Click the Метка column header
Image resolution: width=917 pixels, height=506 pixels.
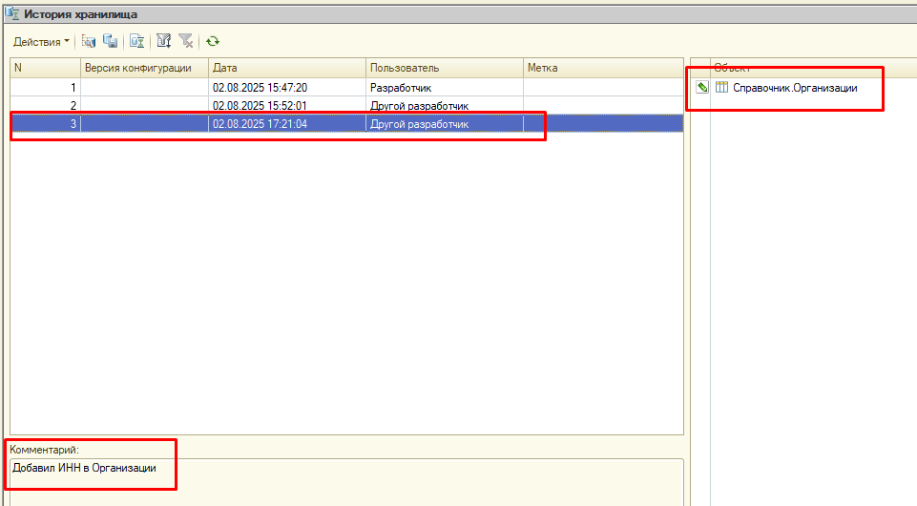click(x=603, y=68)
